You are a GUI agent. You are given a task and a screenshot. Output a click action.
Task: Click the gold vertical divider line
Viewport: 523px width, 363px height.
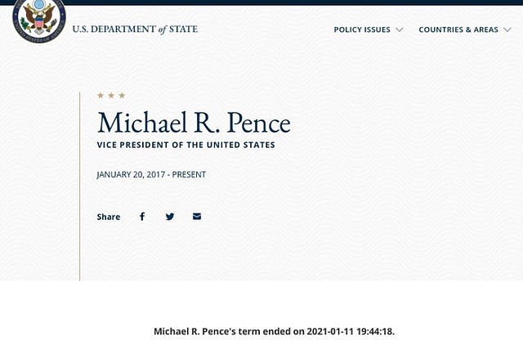pos(79,186)
